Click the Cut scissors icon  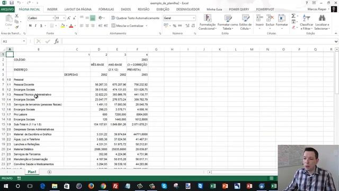pos(16,16)
